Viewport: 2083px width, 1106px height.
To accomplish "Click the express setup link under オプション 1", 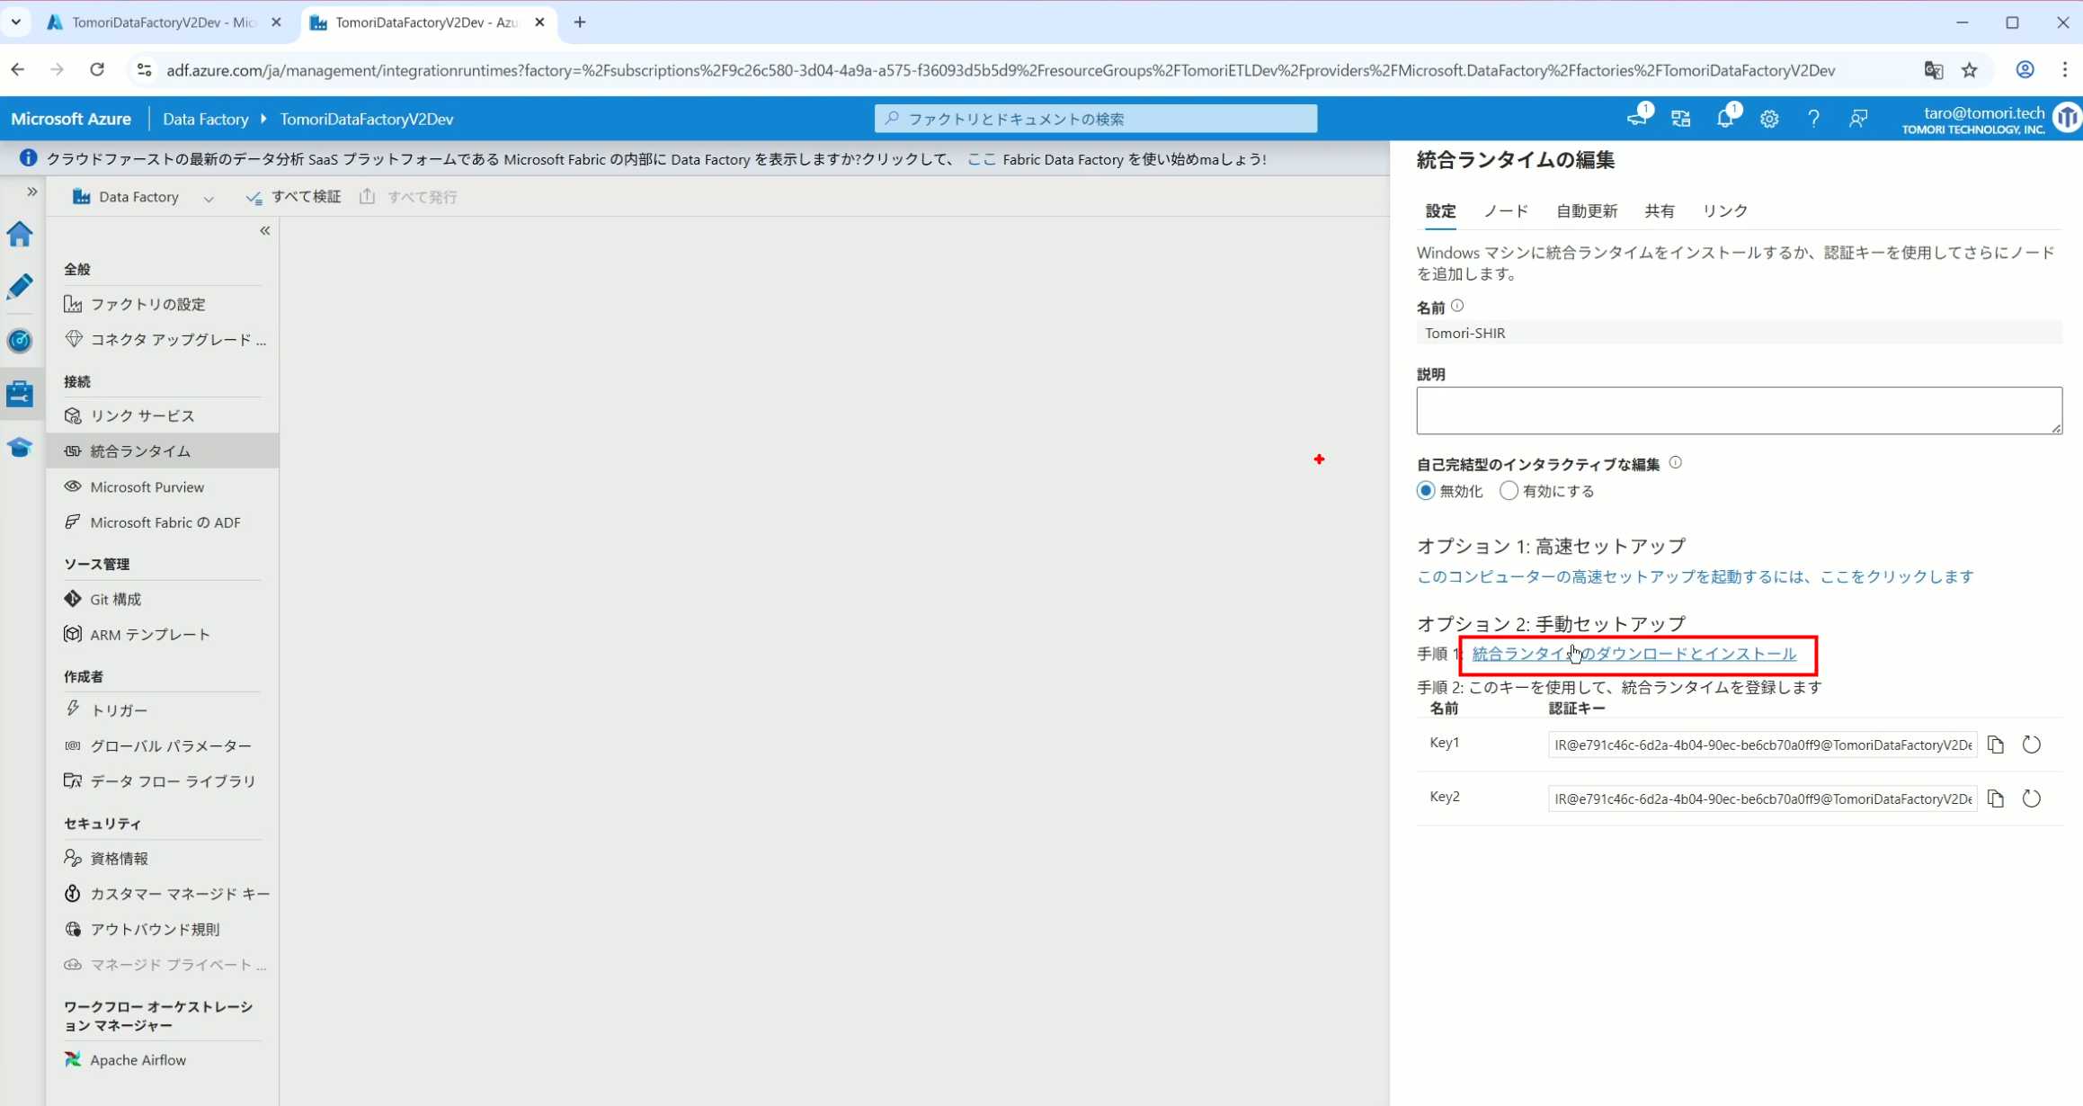I will (x=1695, y=576).
